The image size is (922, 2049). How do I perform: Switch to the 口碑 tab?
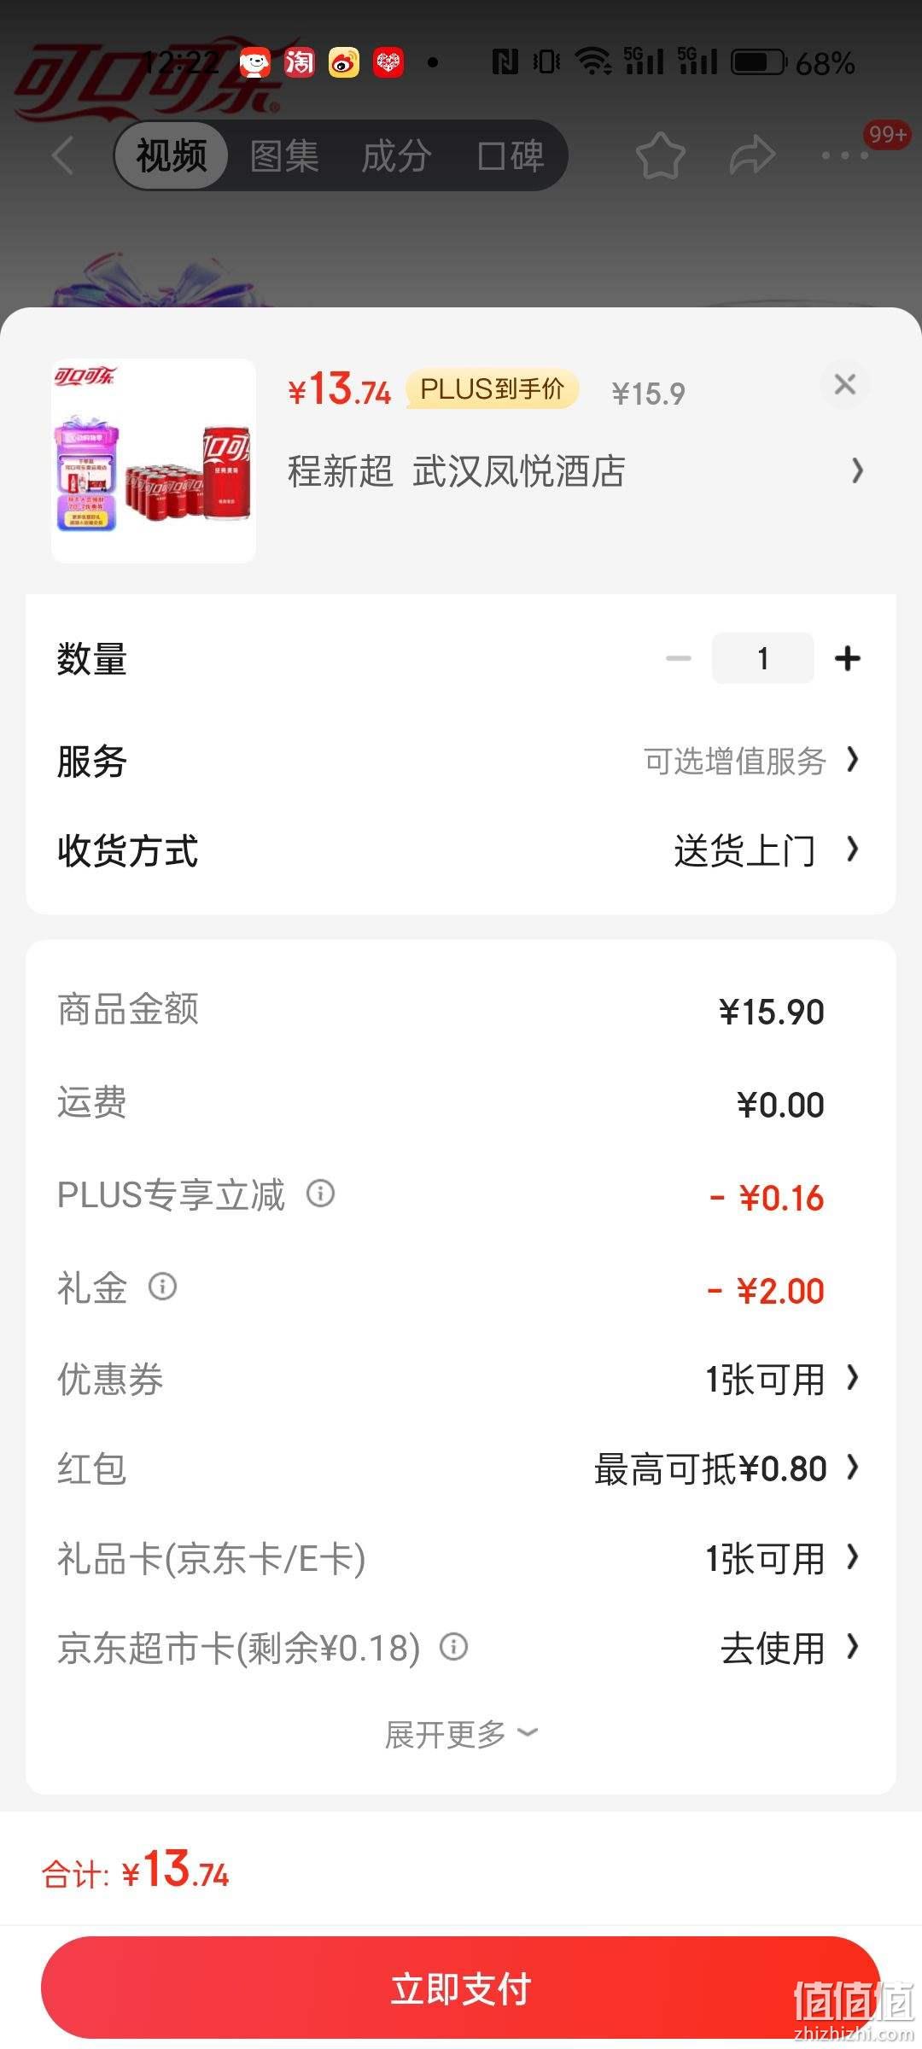pos(510,155)
